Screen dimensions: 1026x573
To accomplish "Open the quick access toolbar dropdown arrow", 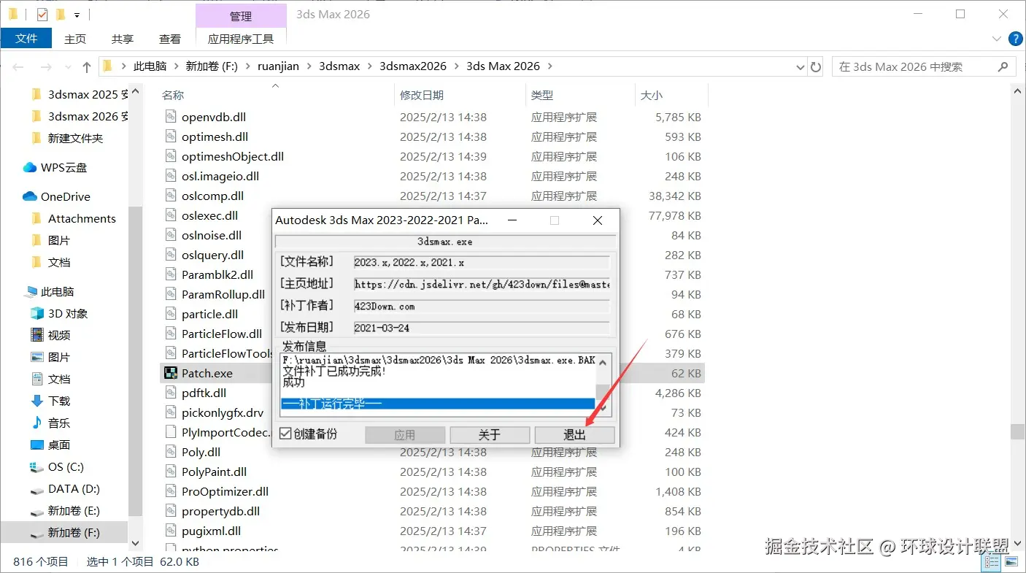I will (x=77, y=15).
